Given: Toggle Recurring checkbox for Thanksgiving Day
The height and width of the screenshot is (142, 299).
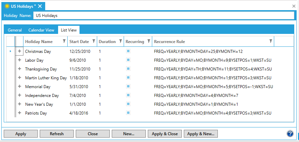Looking at the screenshot, I should (x=128, y=69).
